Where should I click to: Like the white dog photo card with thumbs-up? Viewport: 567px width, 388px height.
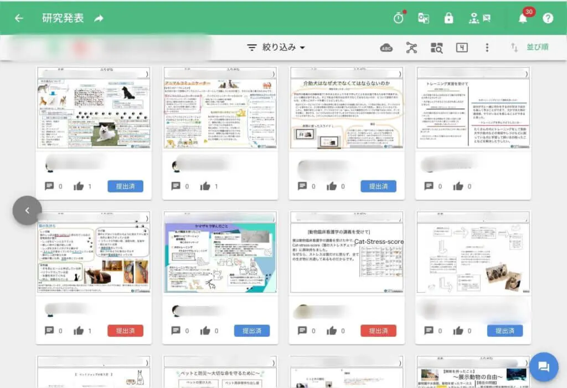pyautogui.click(x=79, y=186)
